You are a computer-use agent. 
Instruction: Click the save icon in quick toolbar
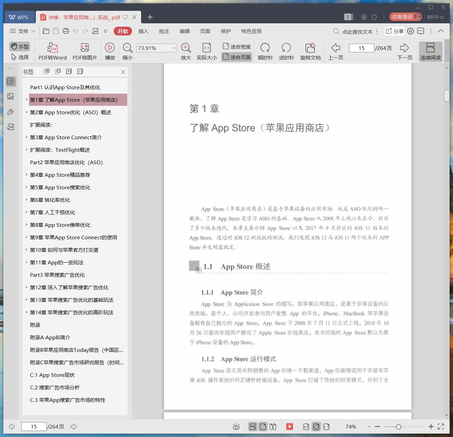click(56, 31)
